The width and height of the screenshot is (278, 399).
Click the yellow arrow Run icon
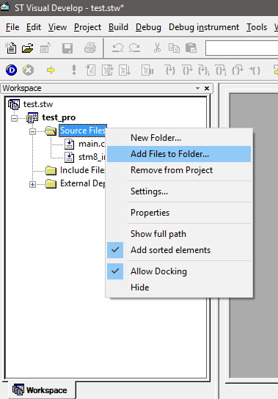(51, 70)
